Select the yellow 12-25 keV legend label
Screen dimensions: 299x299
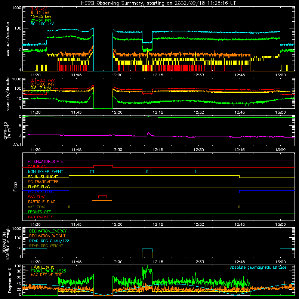point(41,16)
